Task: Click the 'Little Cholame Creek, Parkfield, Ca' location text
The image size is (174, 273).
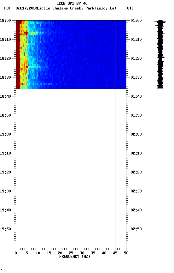Action: (77, 8)
